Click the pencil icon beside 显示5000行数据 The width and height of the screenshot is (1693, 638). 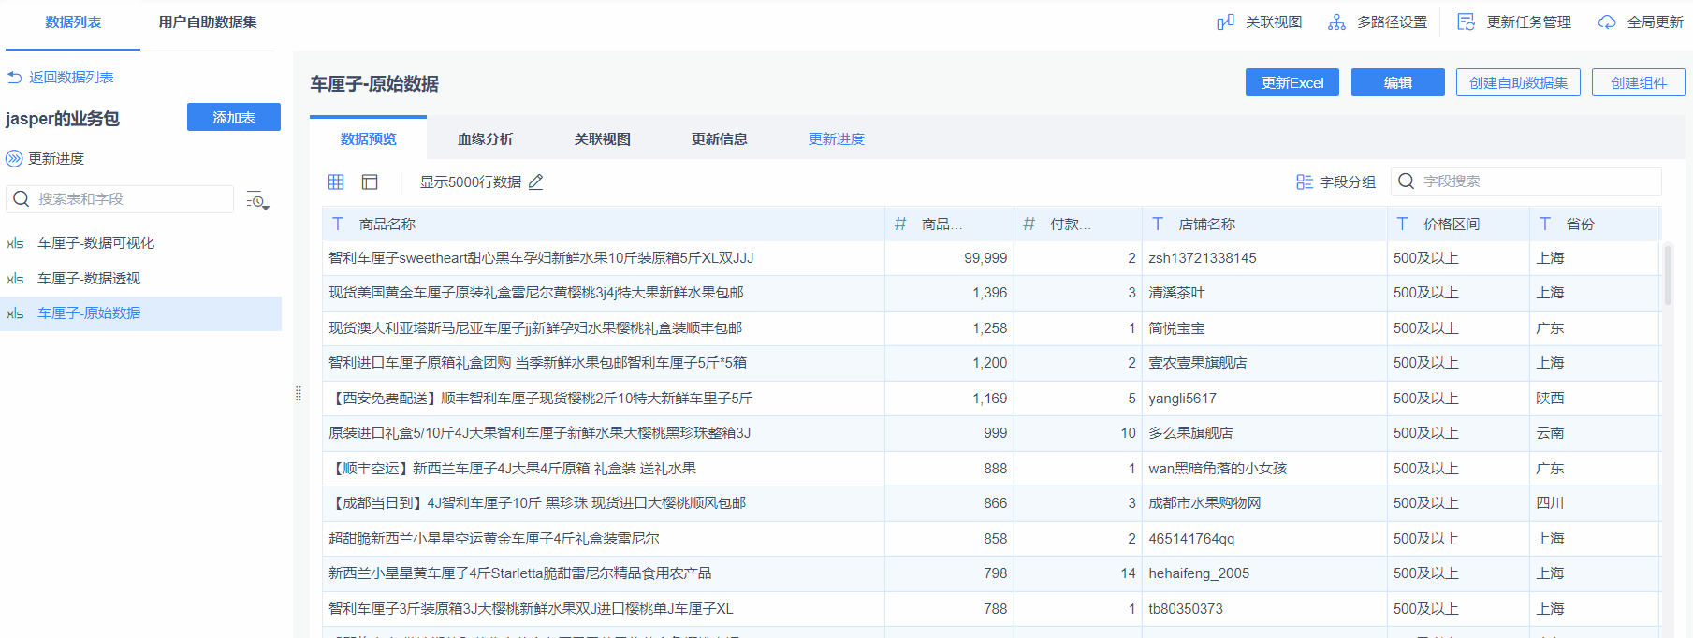(536, 182)
